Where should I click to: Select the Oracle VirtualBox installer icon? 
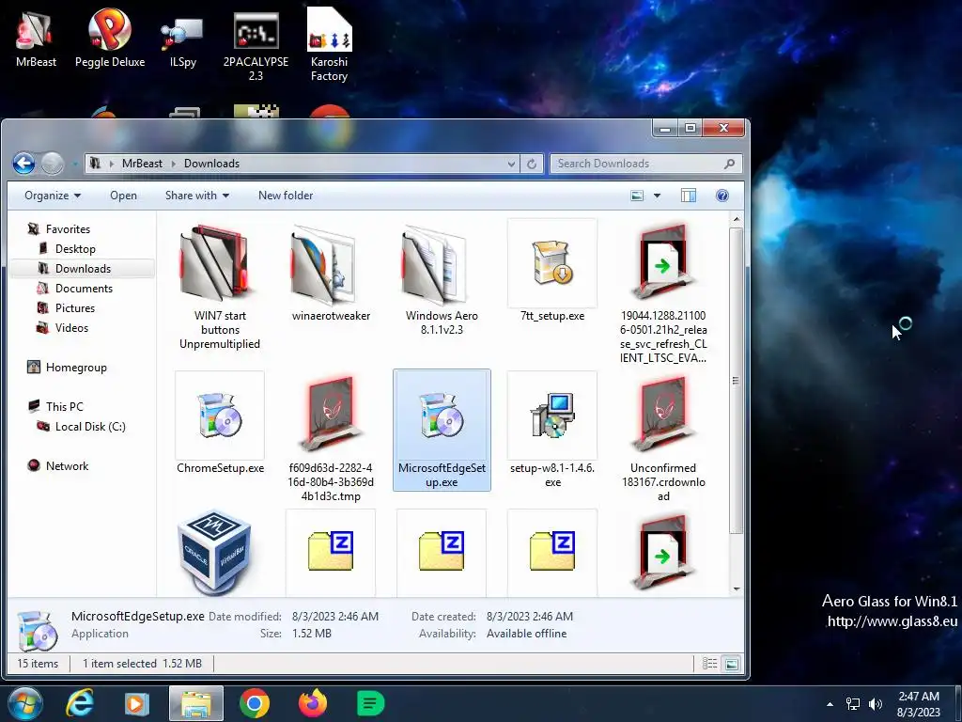(x=215, y=553)
